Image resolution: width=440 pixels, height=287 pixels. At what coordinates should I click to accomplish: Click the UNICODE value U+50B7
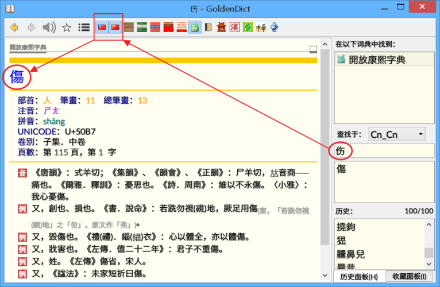[80, 131]
